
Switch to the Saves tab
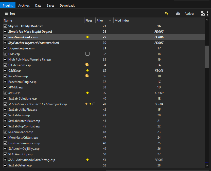51,6
